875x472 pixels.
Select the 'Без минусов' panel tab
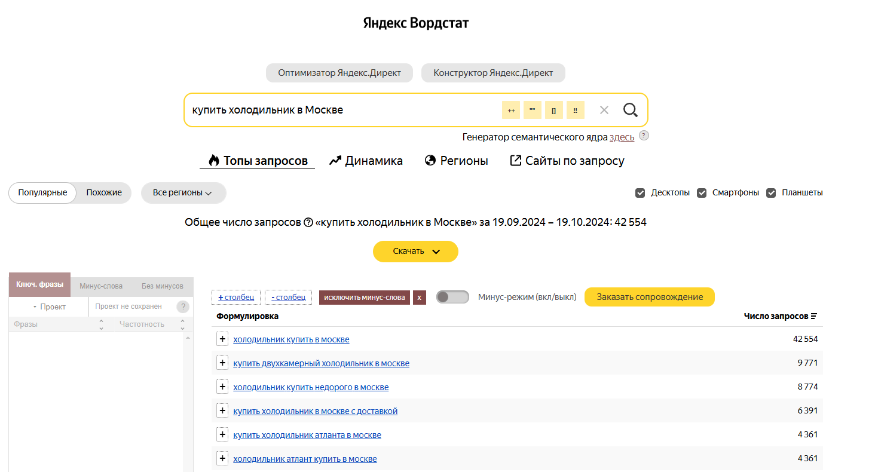pos(163,286)
